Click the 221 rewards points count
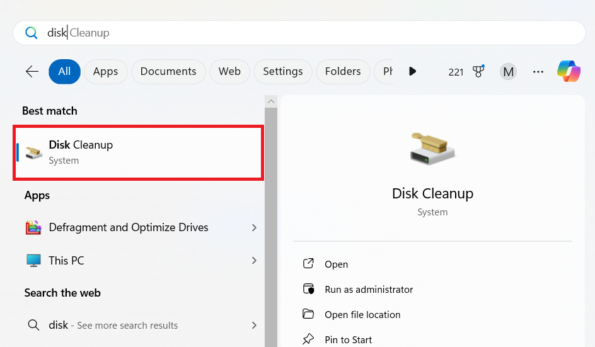The image size is (595, 347). pos(456,72)
